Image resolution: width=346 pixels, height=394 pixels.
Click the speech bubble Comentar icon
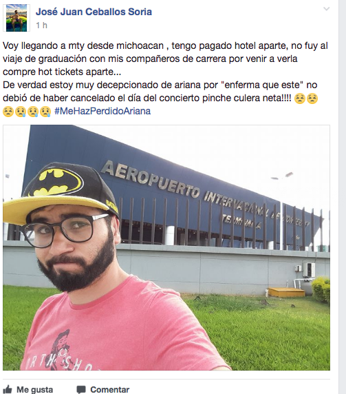81,389
